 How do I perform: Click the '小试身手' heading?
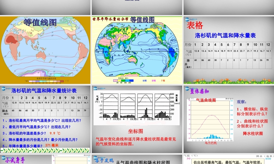click(15, 160)
